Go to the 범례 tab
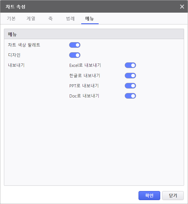 click(x=70, y=19)
